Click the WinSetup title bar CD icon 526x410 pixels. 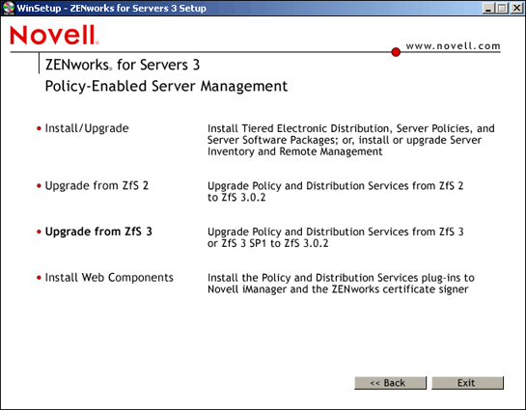click(9, 8)
